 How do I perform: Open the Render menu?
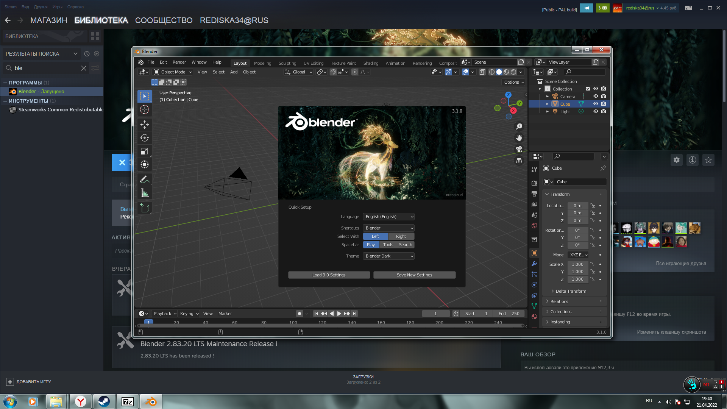(179, 62)
